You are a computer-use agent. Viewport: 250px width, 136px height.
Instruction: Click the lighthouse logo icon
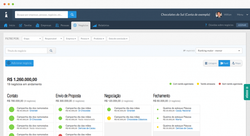pyautogui.click(x=6, y=15)
